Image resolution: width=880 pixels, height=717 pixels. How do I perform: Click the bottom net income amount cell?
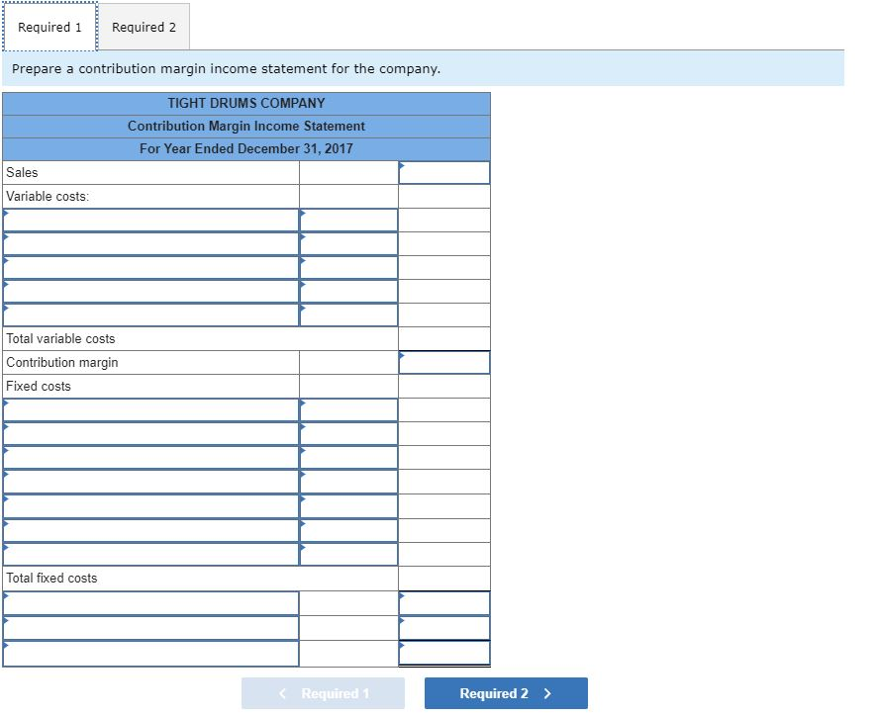pos(443,653)
